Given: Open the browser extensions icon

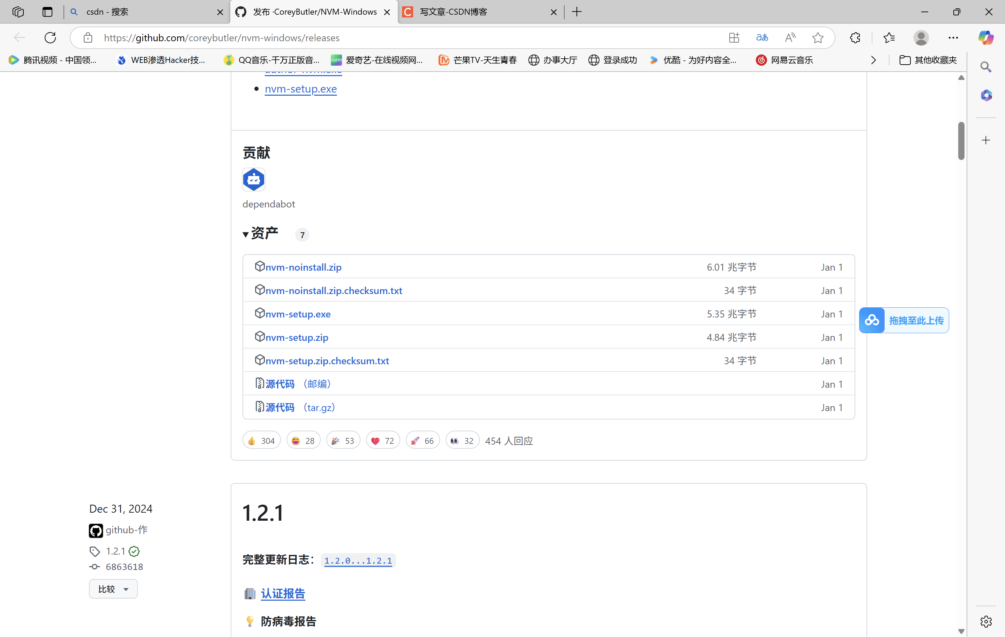Looking at the screenshot, I should point(855,38).
